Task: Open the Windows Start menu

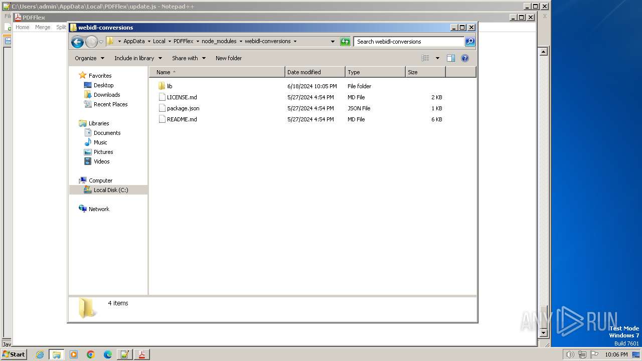Action: tap(14, 354)
